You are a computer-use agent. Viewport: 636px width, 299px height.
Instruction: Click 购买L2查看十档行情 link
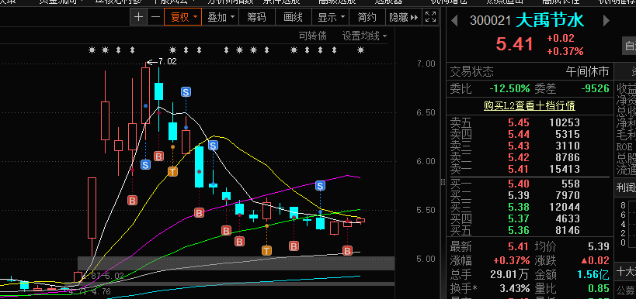[x=530, y=105]
